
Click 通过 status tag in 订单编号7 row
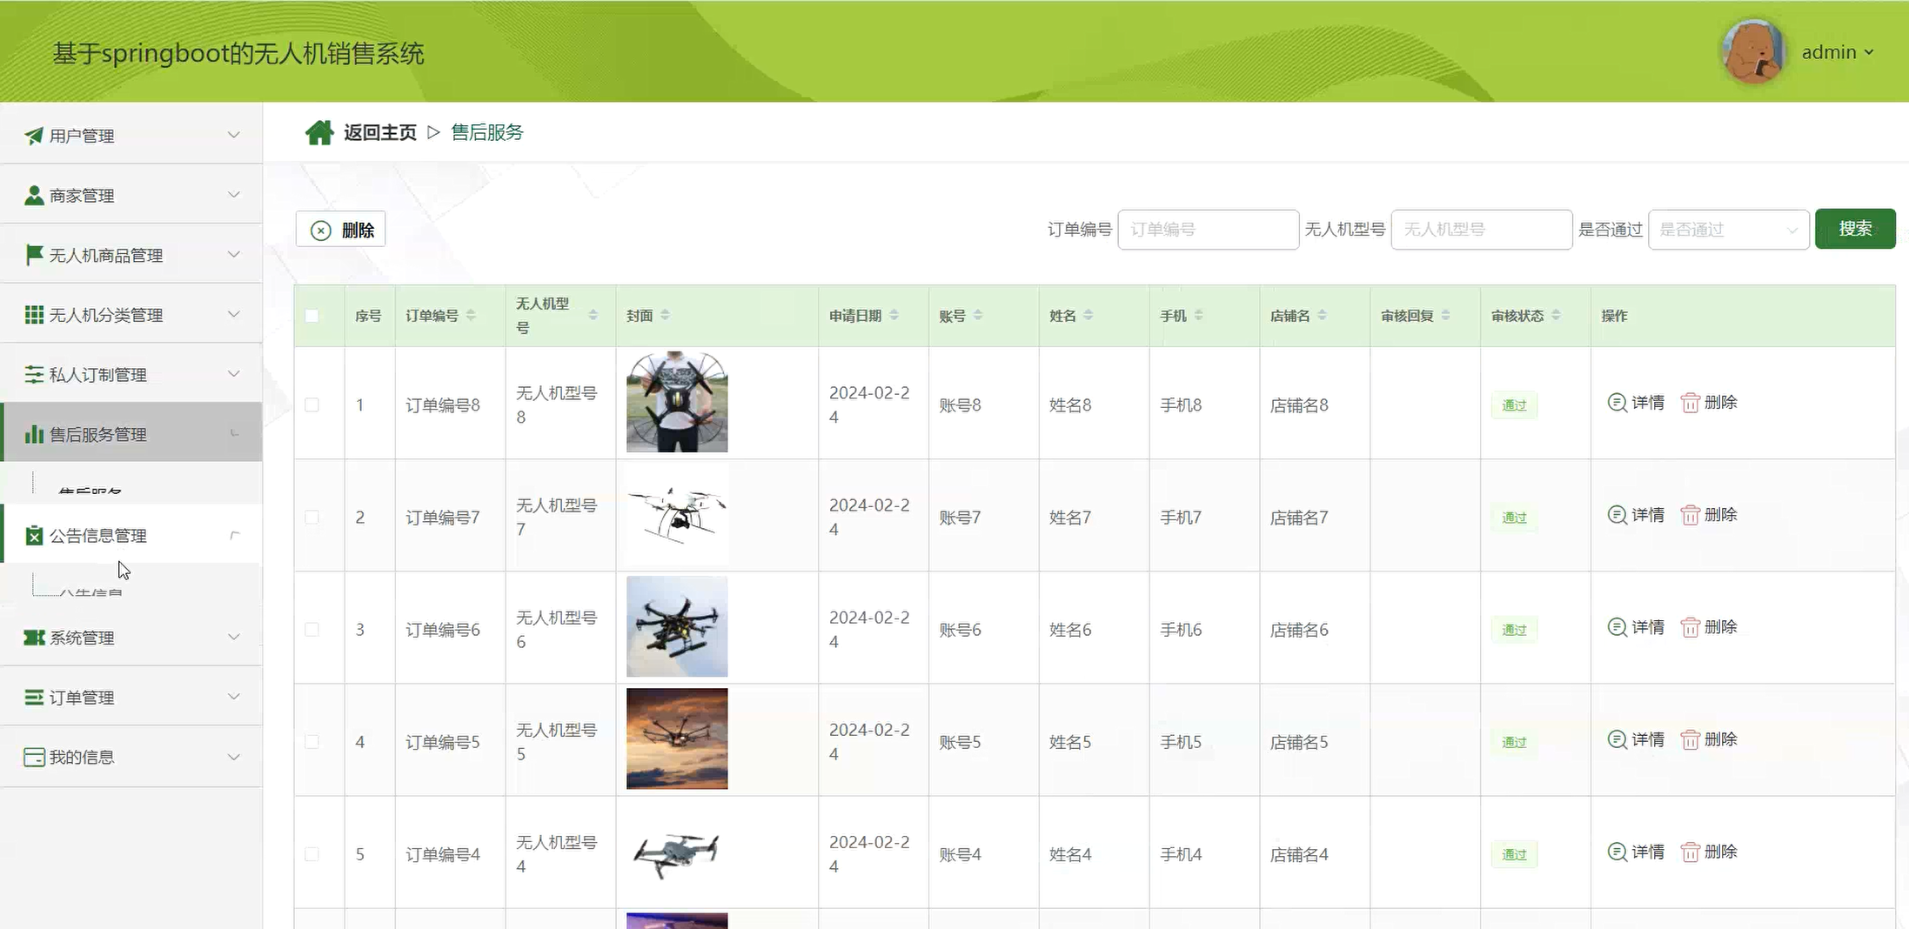click(1514, 518)
